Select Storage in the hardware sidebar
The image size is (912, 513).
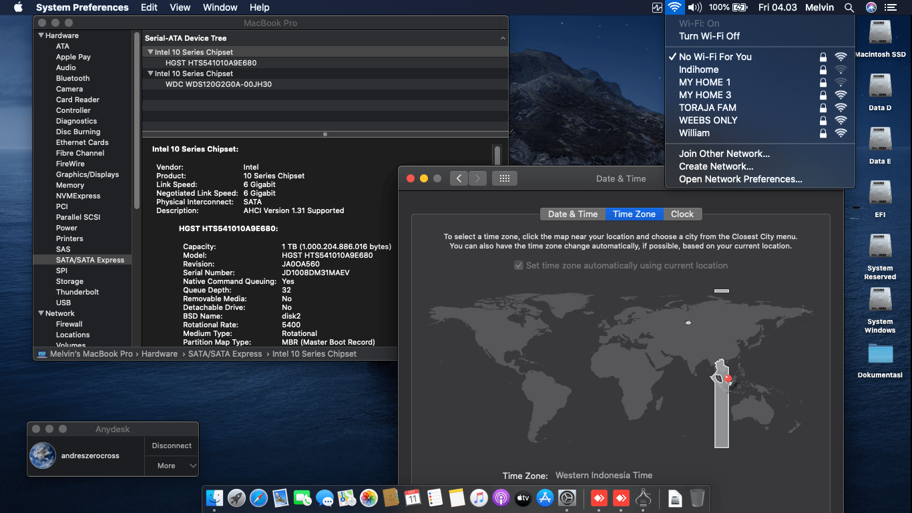coord(69,281)
